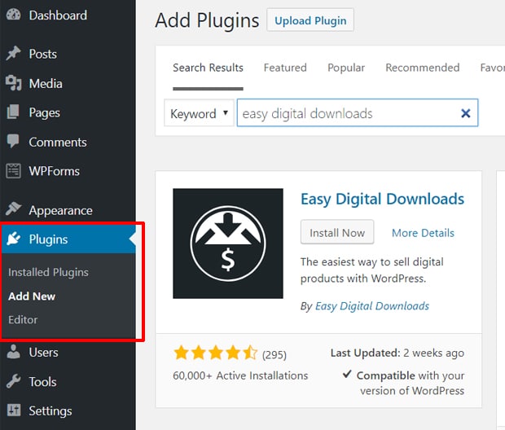Open the Tools menu item

68,382
